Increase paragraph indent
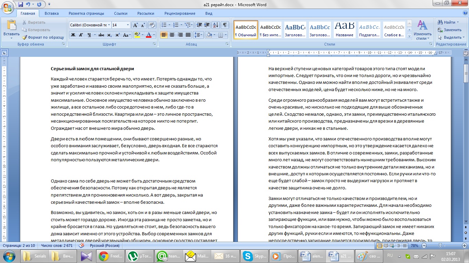 click(x=207, y=25)
